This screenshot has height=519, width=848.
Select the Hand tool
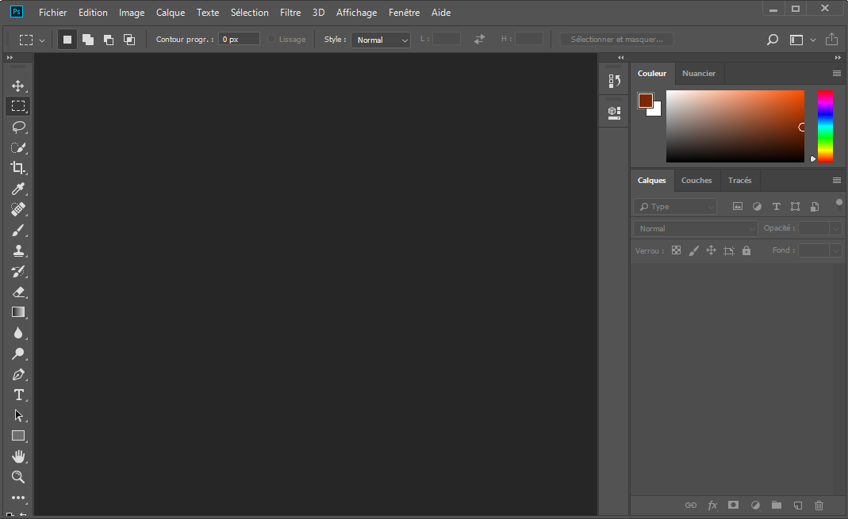click(x=17, y=456)
